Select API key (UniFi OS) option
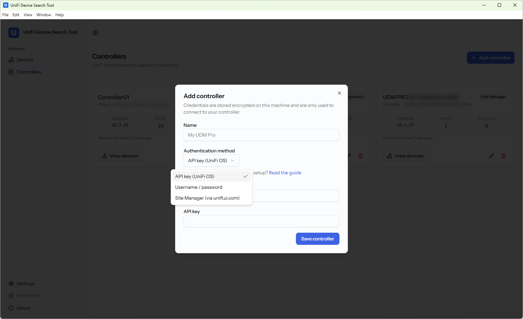The width and height of the screenshot is (523, 319). (x=212, y=176)
